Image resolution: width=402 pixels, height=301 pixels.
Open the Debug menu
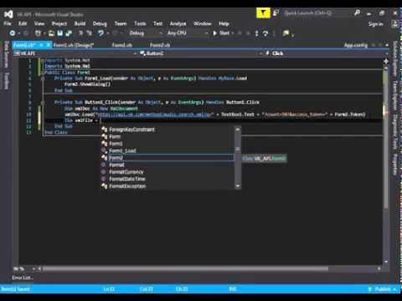pos(100,23)
